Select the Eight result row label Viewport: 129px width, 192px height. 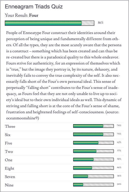pyautogui.click(x=10, y=168)
